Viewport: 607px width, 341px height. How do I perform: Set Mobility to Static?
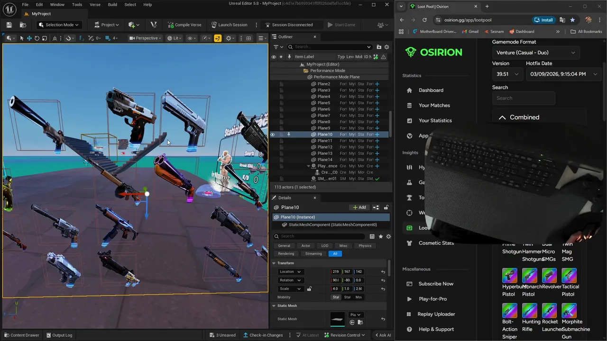tap(336, 297)
